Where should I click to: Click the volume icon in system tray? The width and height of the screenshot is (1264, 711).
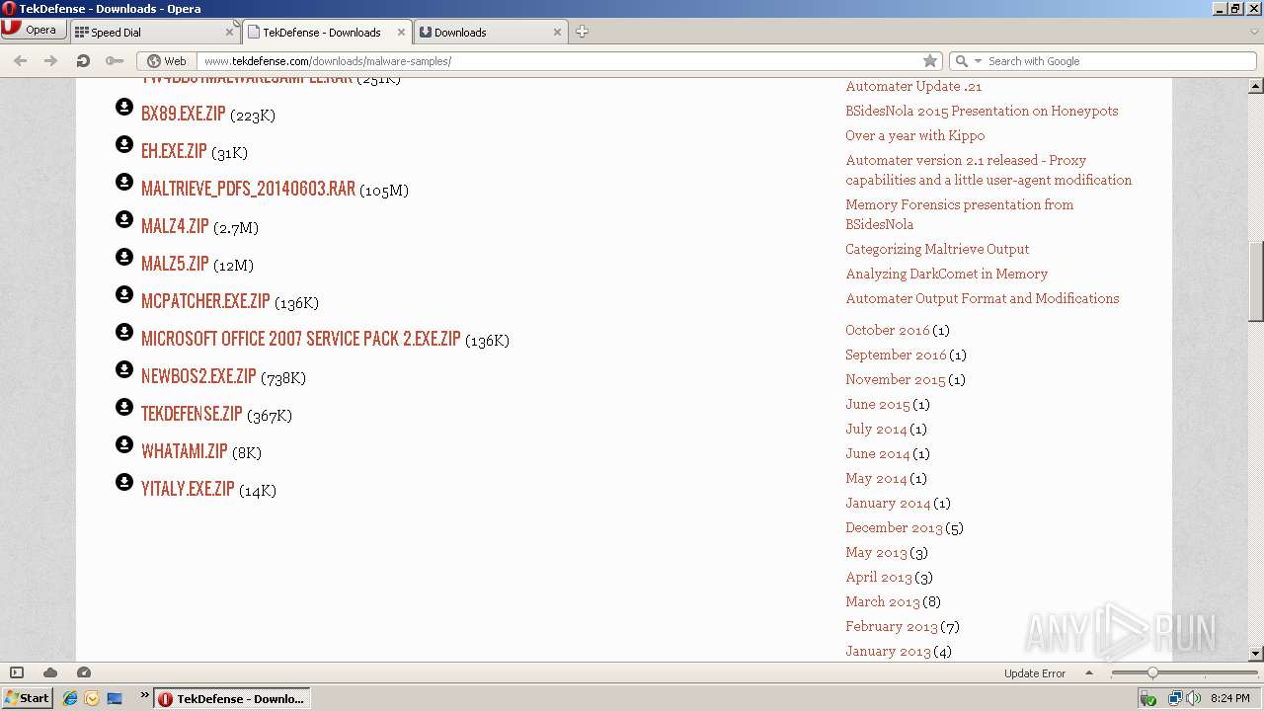click(x=1194, y=698)
